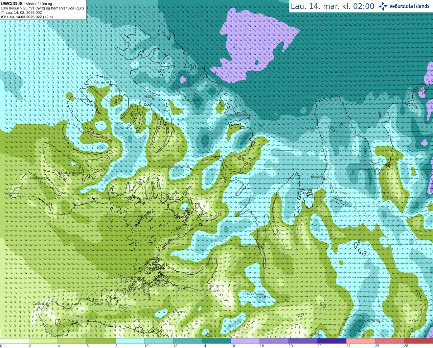Click the 20–22 m/s violet swatch
This screenshot has width=433, height=348.
pyautogui.click(x=303, y=341)
